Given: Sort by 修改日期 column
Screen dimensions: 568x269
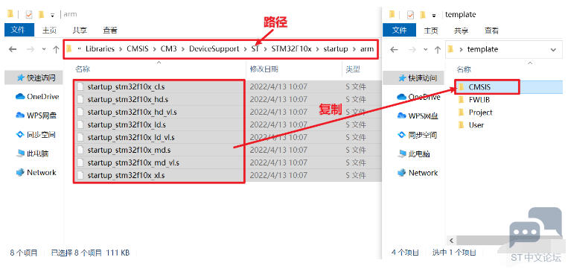Looking at the screenshot, I should tap(264, 69).
